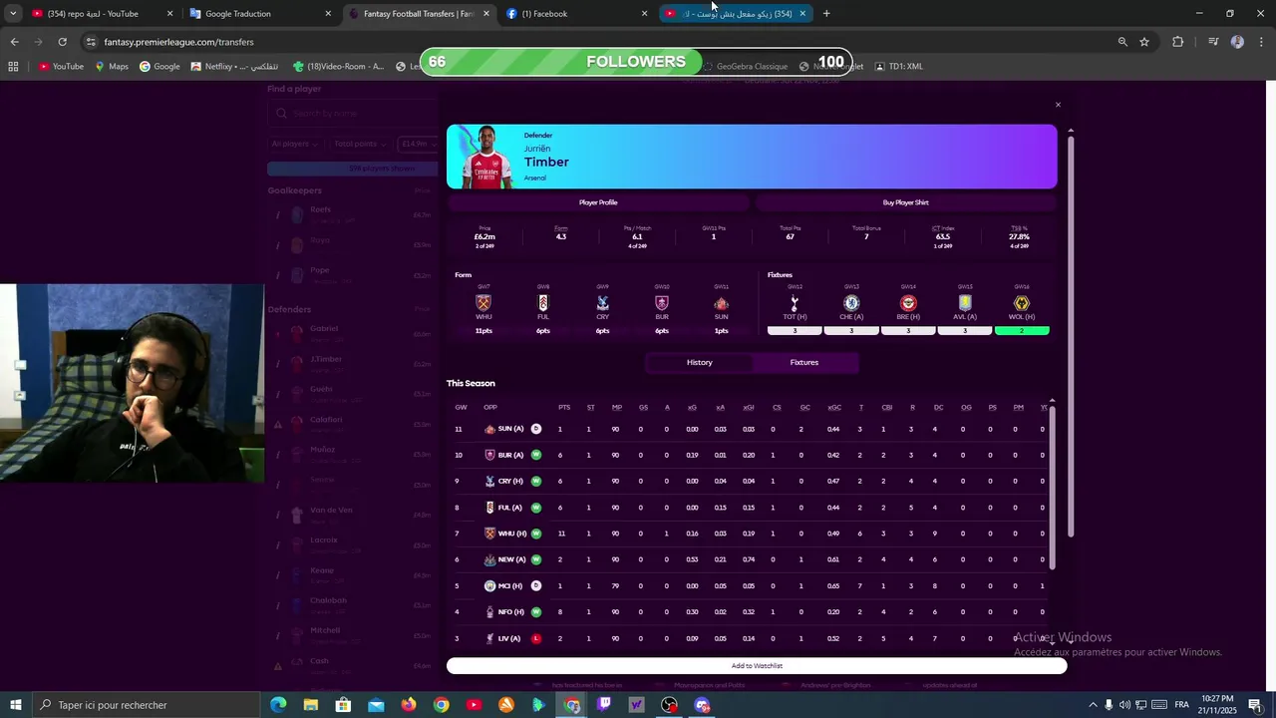Viewport: 1276px width, 718px height.
Task: Switch to the History tab
Action: (x=699, y=363)
